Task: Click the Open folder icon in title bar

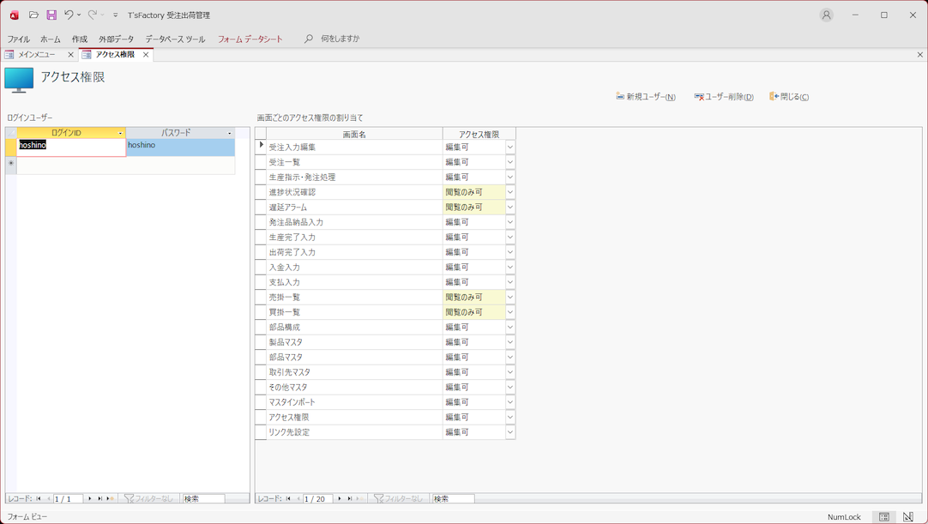Action: click(x=33, y=15)
